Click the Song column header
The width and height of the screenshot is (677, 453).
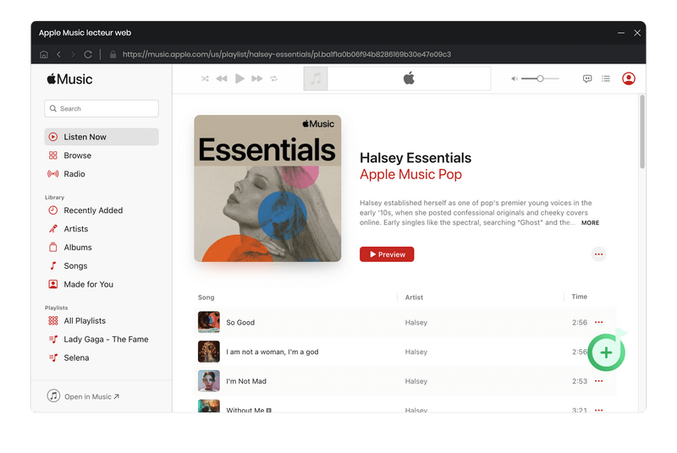pyautogui.click(x=206, y=297)
